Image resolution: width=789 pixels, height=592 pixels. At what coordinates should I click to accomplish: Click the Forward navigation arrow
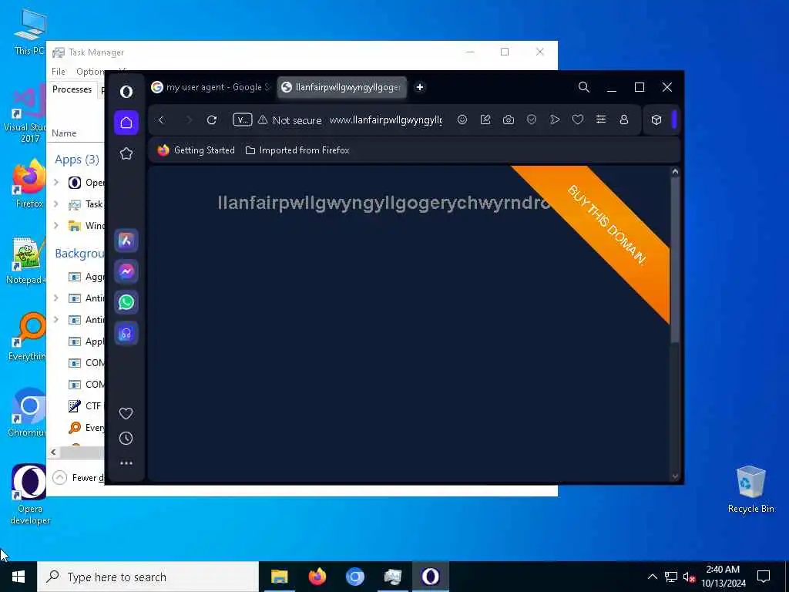click(x=189, y=119)
